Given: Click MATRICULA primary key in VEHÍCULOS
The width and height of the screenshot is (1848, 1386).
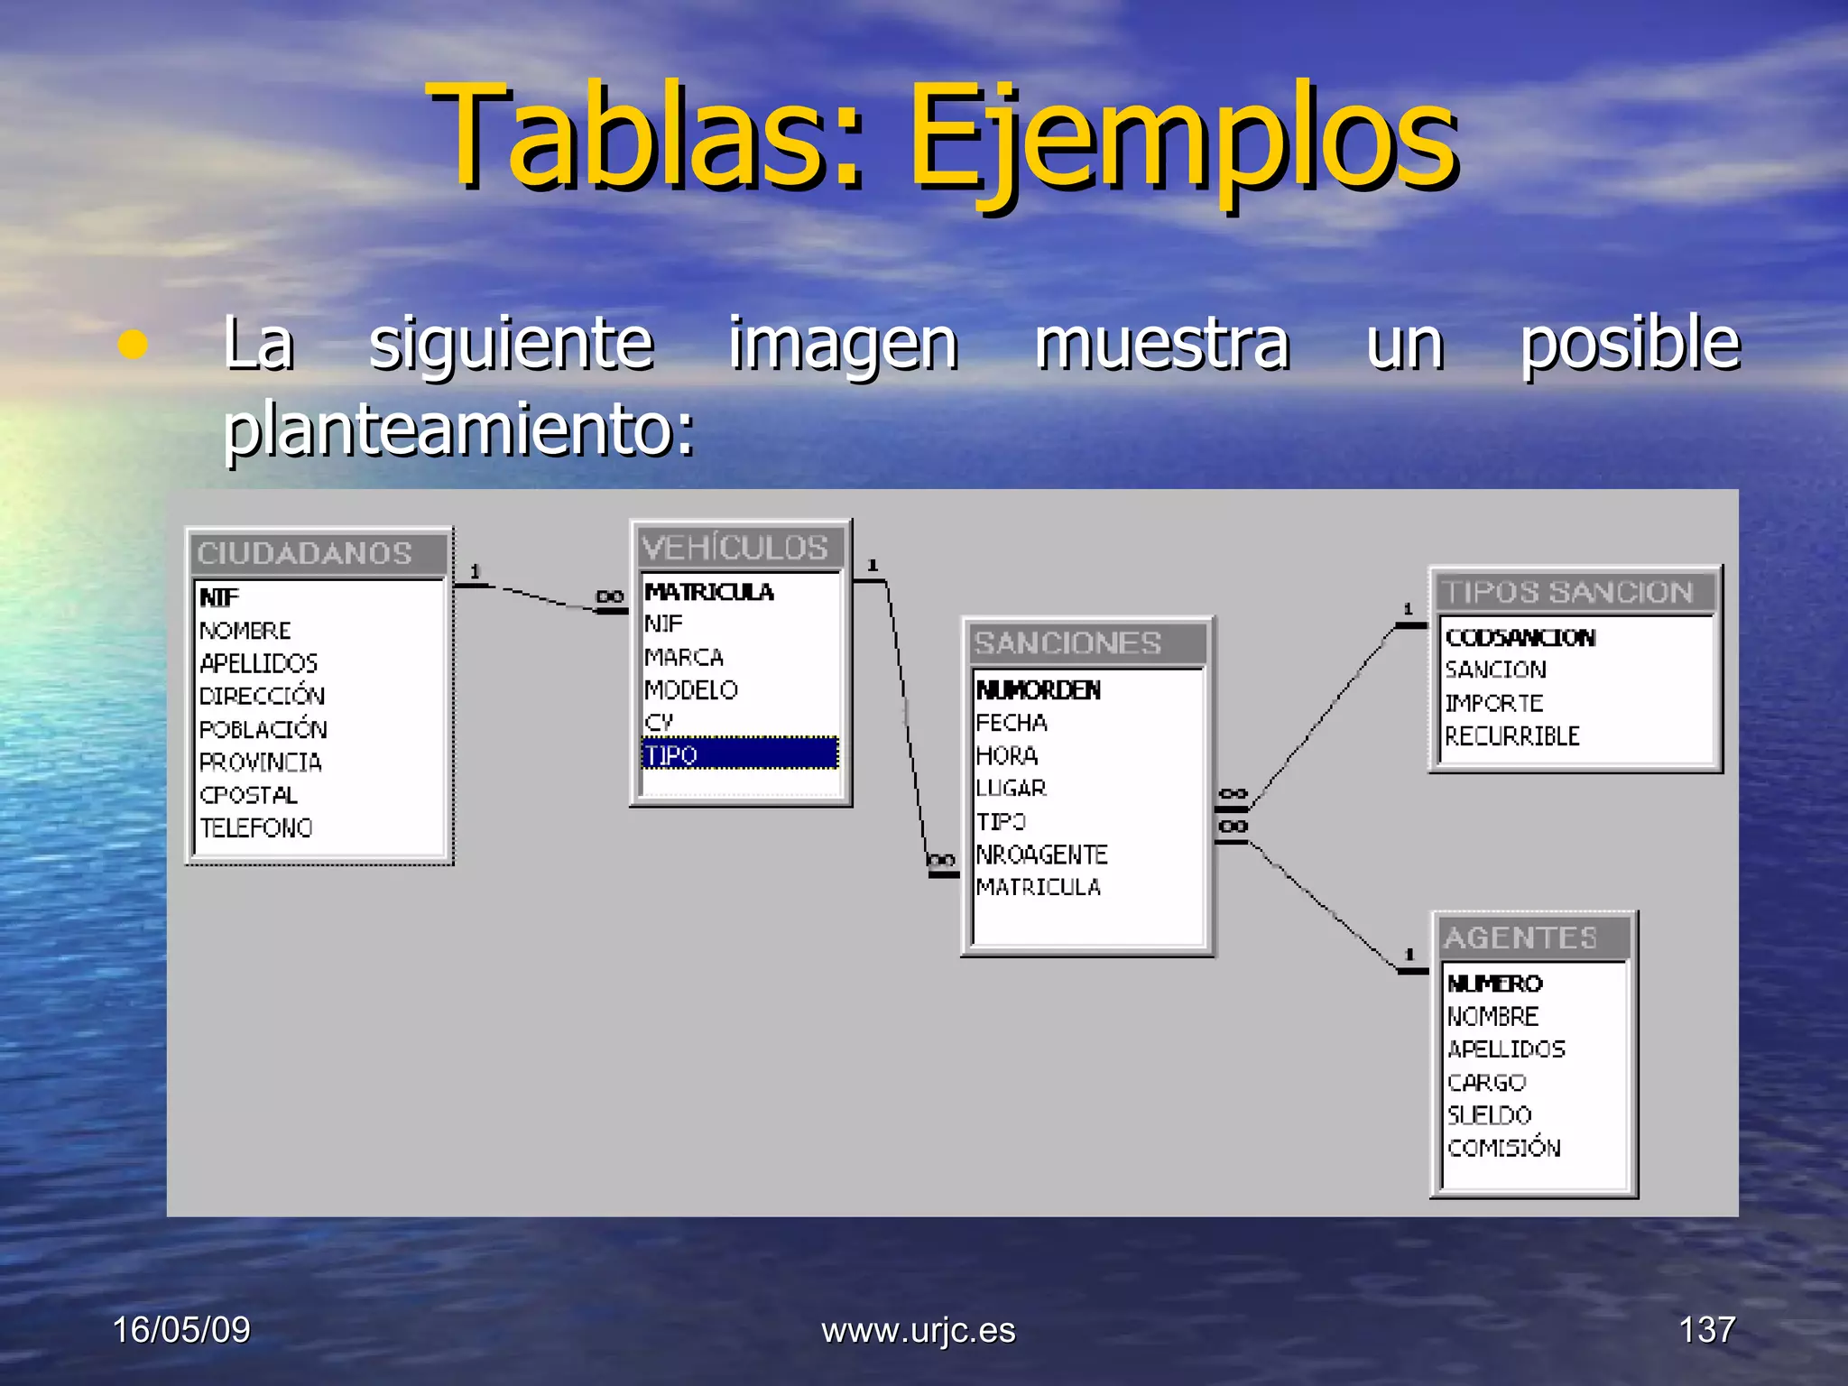Looking at the screenshot, I should click(709, 592).
